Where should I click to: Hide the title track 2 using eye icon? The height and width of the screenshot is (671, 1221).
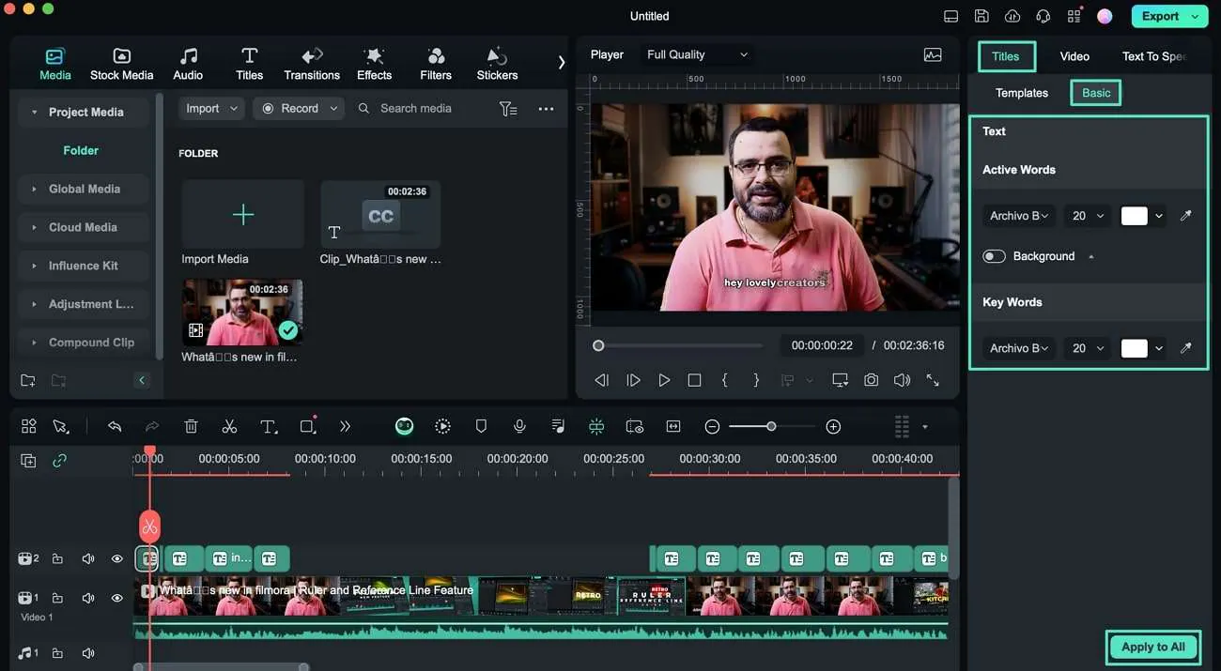(x=117, y=559)
